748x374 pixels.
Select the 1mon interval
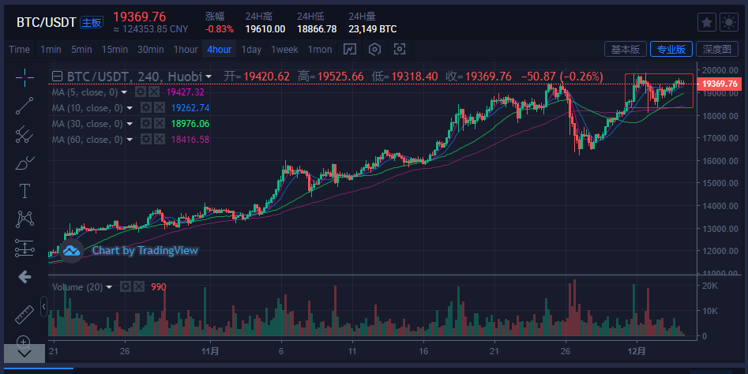click(x=320, y=50)
